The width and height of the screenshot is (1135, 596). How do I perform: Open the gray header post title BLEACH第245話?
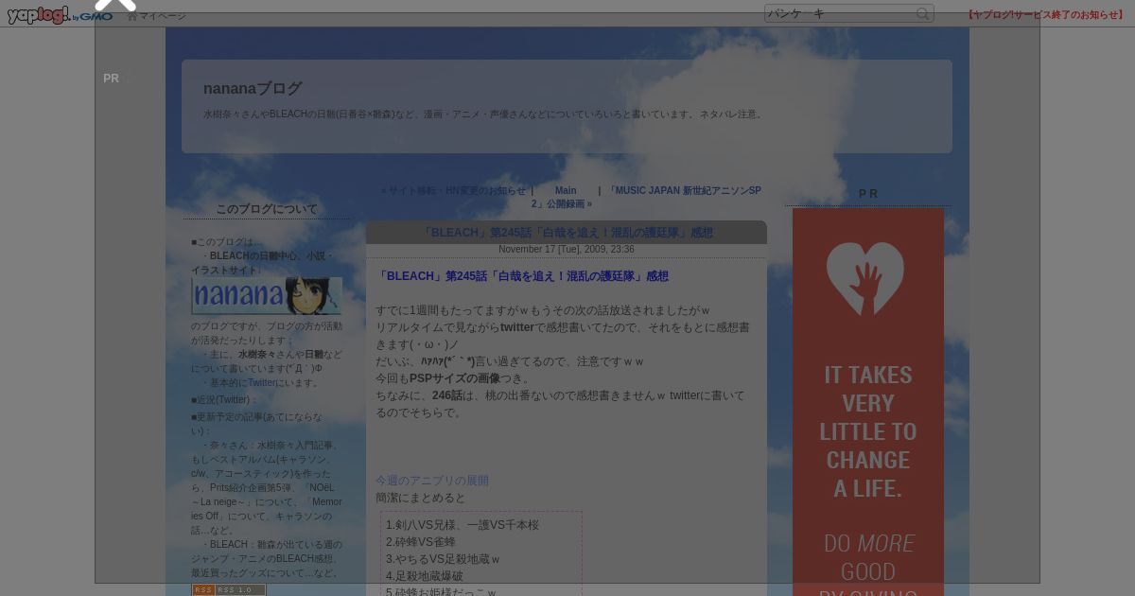pos(567,233)
